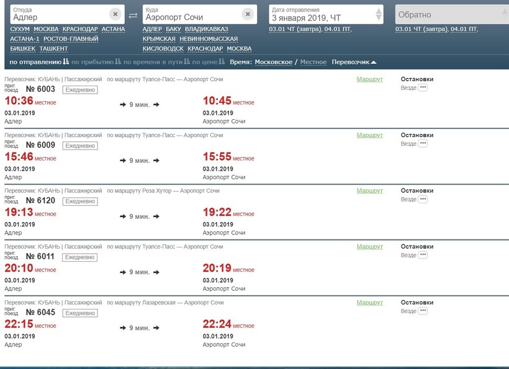This screenshot has width=509, height=369.
Task: Swap departure and destination stations
Action: [x=133, y=15]
